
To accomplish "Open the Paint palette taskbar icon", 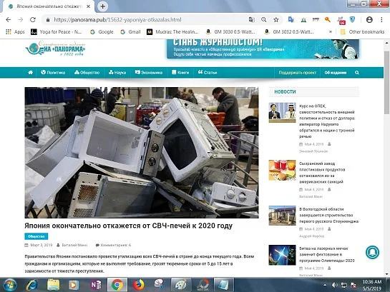I will (x=180, y=285).
